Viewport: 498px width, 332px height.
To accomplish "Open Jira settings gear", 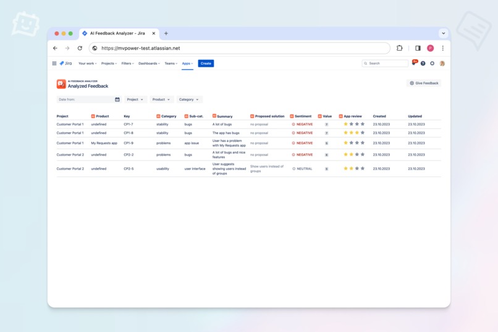I will click(433, 64).
